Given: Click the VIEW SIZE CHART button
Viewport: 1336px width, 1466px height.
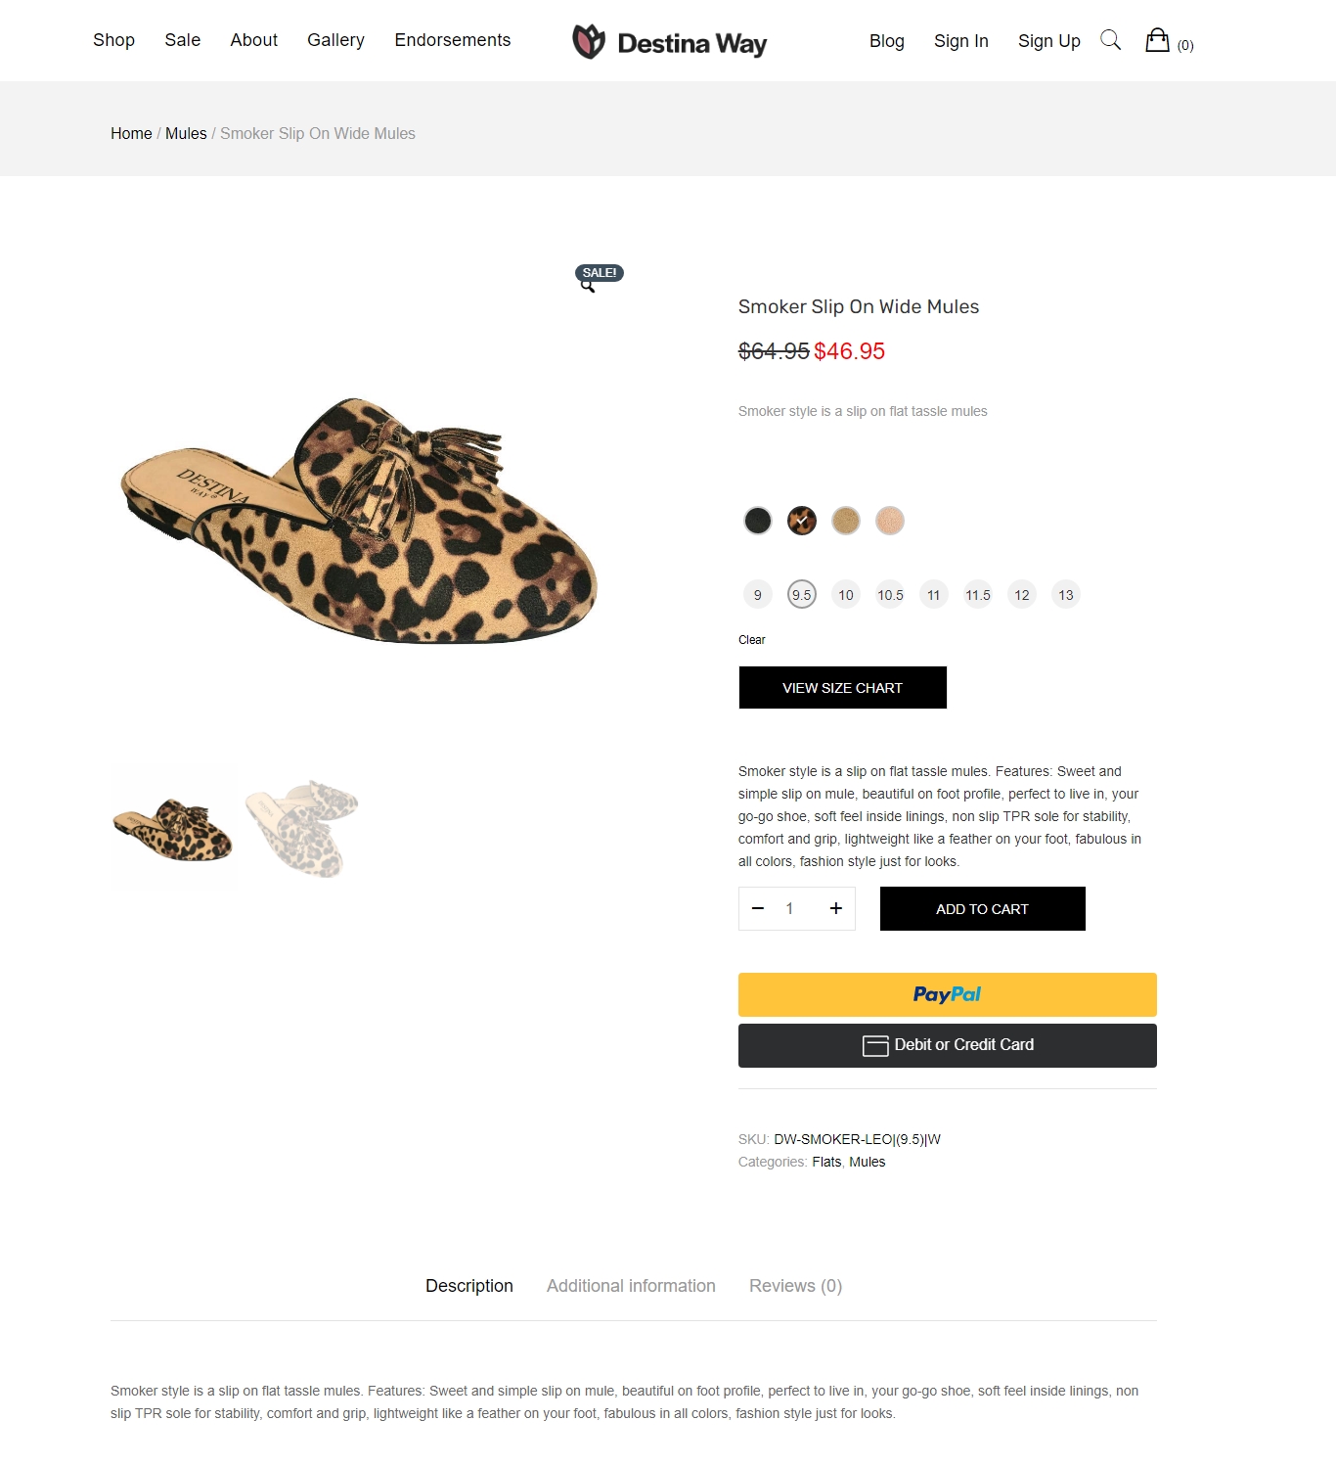Looking at the screenshot, I should coord(842,688).
